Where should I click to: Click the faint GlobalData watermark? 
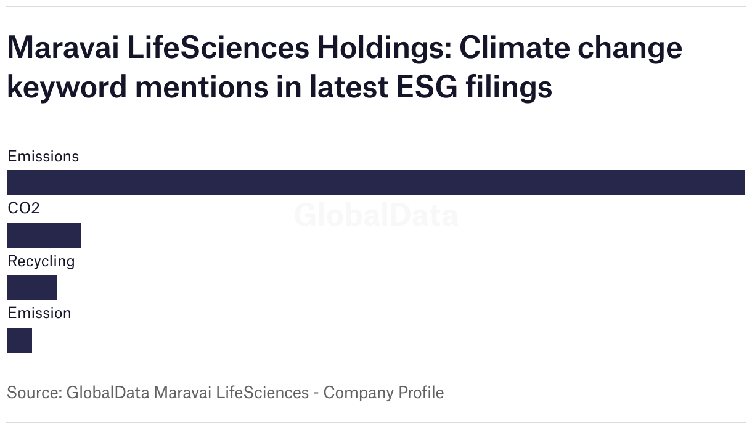coord(375,216)
